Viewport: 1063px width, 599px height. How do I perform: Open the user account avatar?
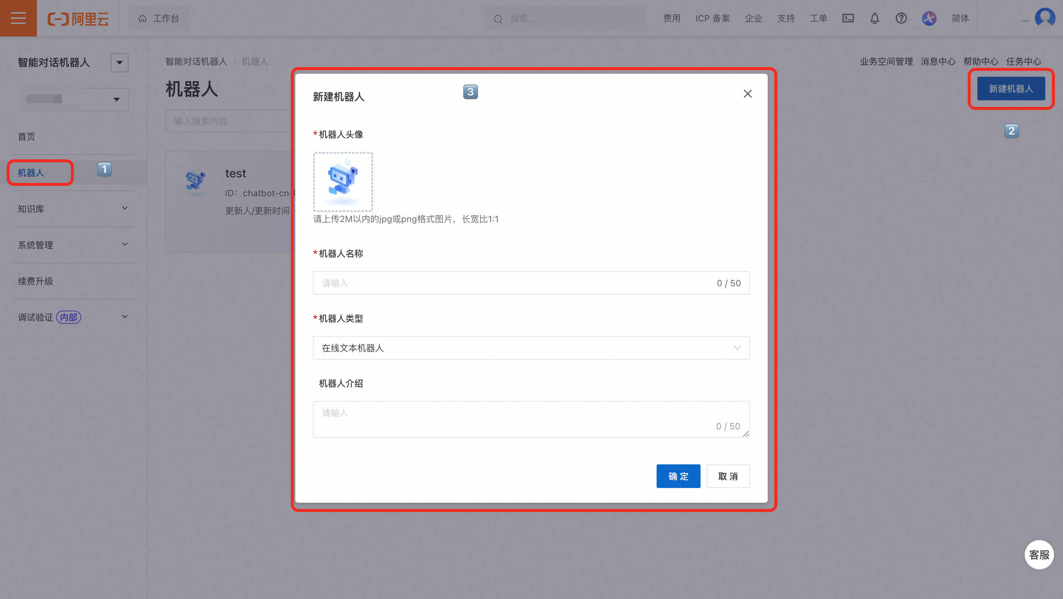tap(1045, 18)
